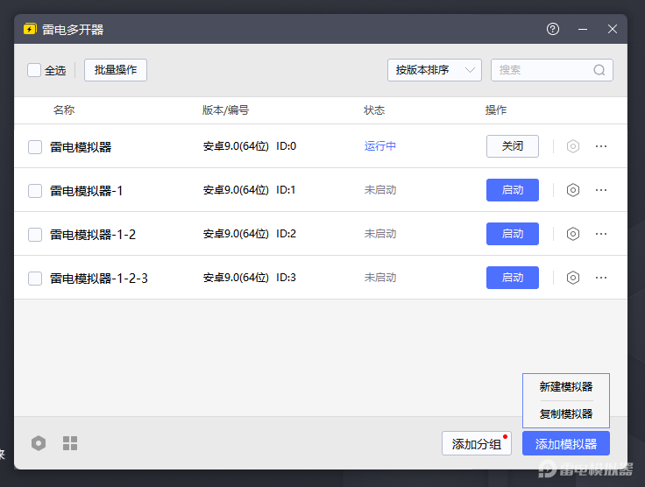Click 启动 for 雷电模拟器-1-2
Screen dimensions: 645x487
(x=513, y=234)
